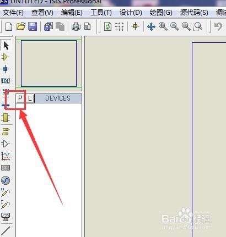The height and width of the screenshot is (237, 226).
Task: Zoom to view entire sheet
Action: [186, 26]
